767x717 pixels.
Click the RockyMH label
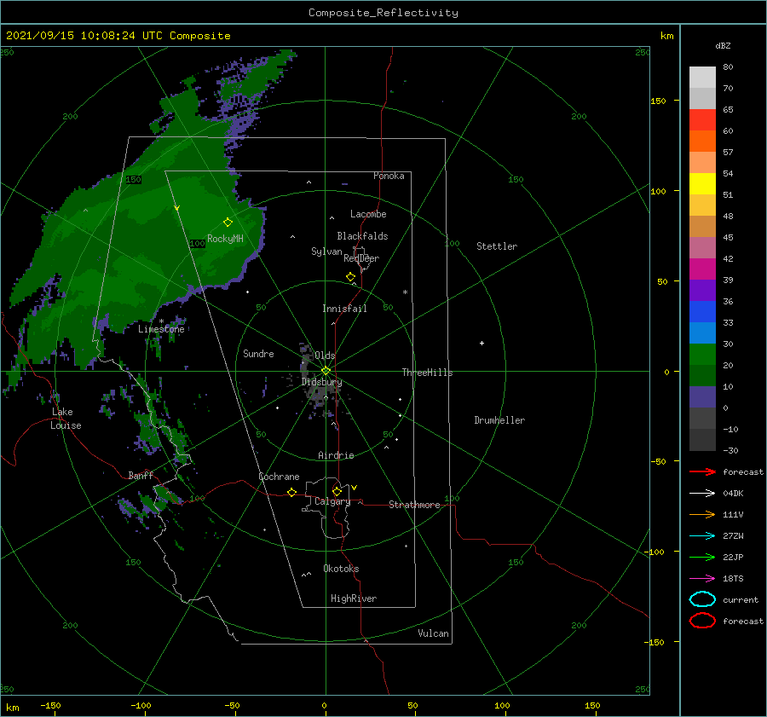[225, 239]
